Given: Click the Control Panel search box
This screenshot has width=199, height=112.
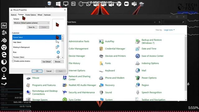Looking at the screenshot, I should click(x=174, y=22).
